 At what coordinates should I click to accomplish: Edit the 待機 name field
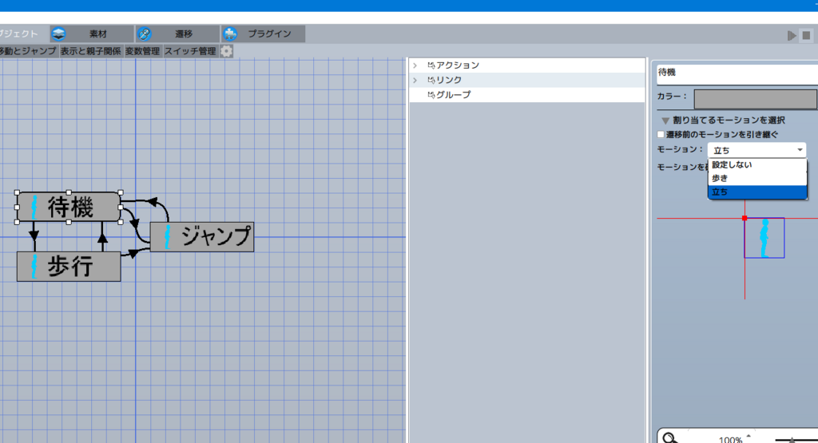tap(737, 73)
